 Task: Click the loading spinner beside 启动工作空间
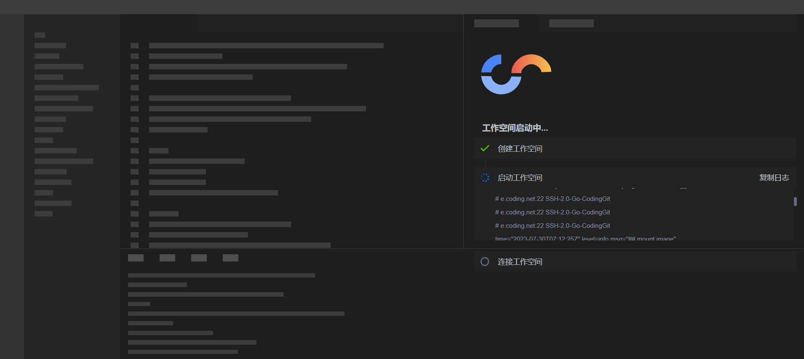pyautogui.click(x=485, y=178)
